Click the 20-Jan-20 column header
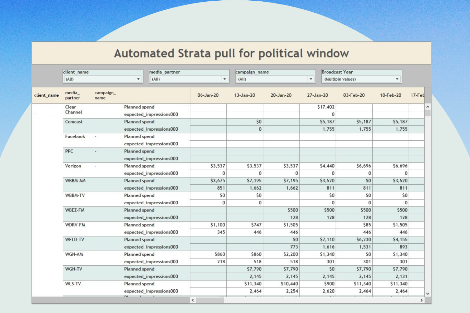The height and width of the screenshot is (313, 470). (x=281, y=95)
